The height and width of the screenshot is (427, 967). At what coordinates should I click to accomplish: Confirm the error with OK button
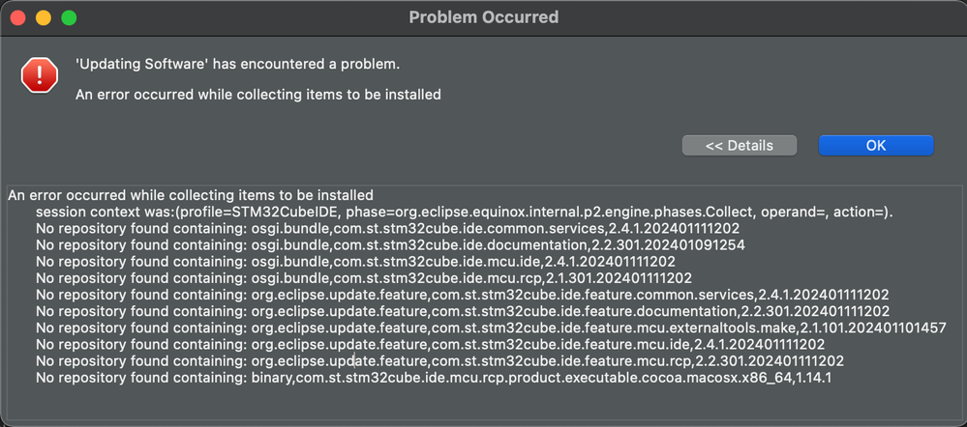[876, 146]
